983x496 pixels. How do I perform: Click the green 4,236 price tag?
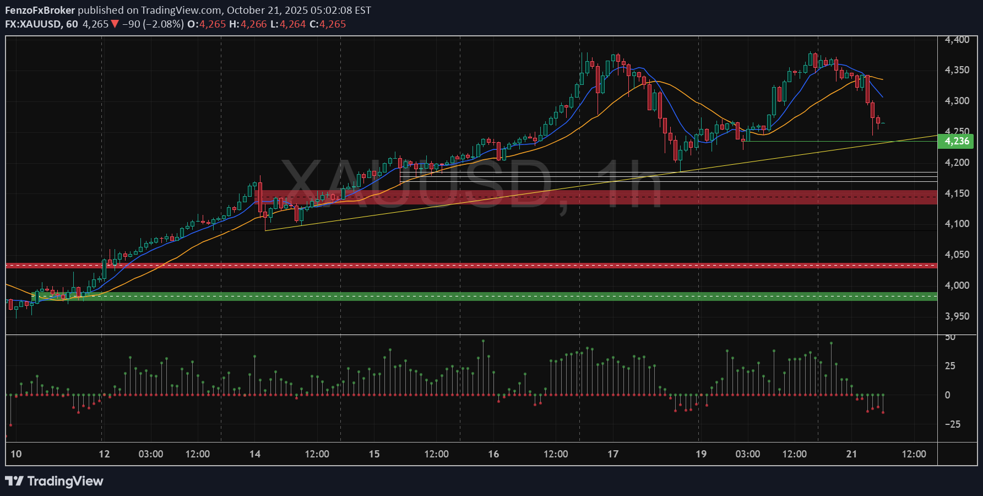957,141
